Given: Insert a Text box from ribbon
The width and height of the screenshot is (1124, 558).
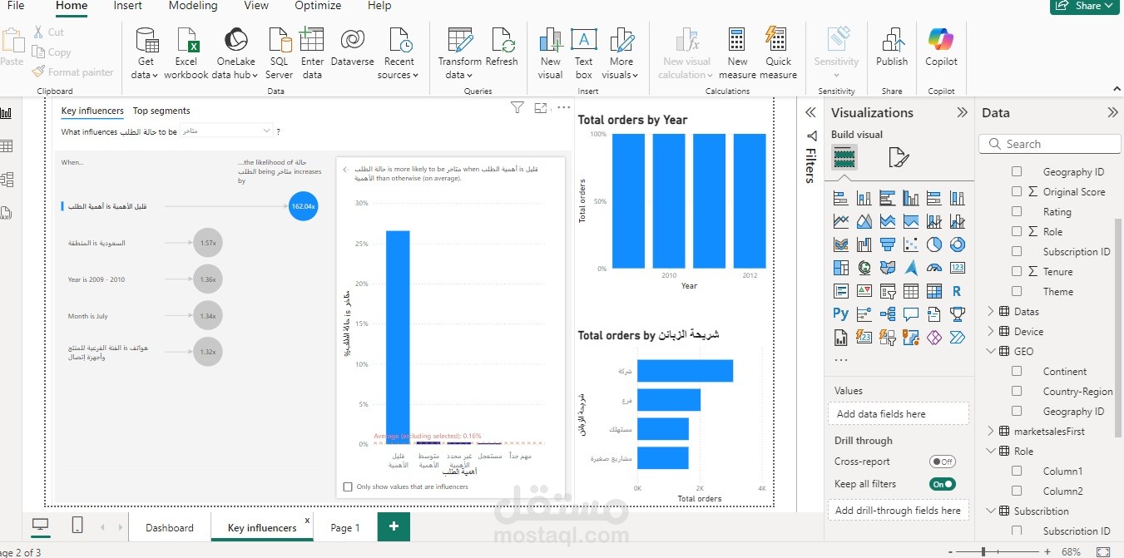Looking at the screenshot, I should [584, 52].
